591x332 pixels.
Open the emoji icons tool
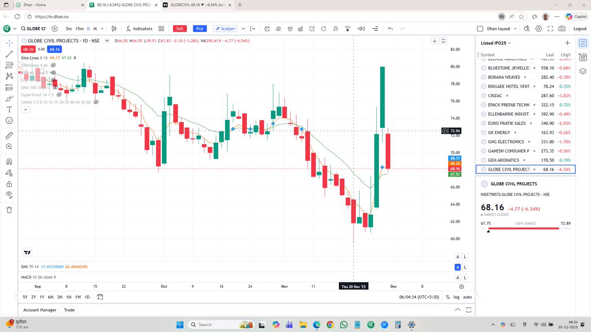click(x=9, y=121)
